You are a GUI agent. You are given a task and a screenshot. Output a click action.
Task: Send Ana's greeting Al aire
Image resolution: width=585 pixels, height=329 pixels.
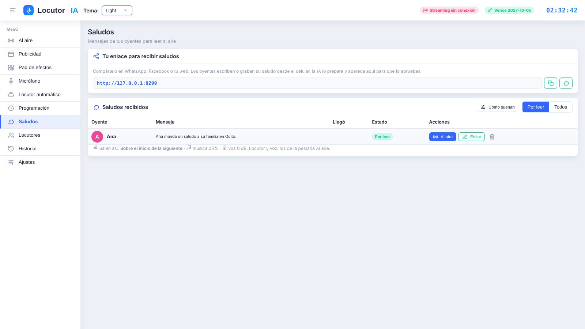coord(443,137)
